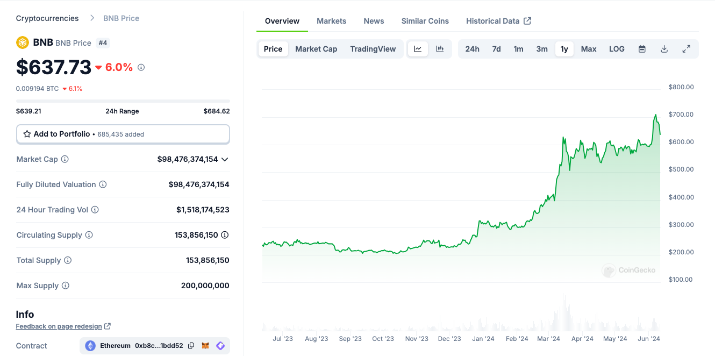Switch to line chart view icon
This screenshot has width=715, height=356.
click(418, 49)
